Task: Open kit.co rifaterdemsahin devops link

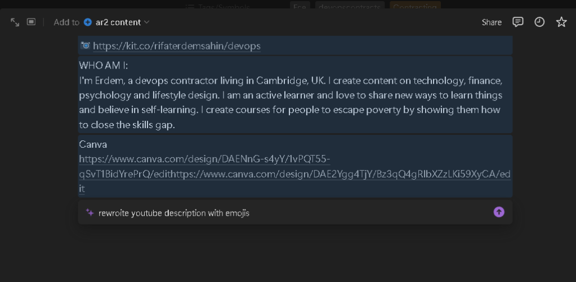Action: pyautogui.click(x=177, y=46)
